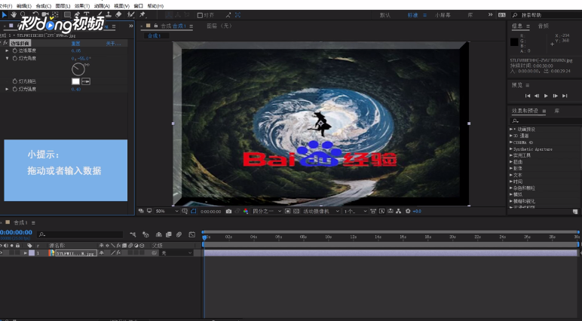This screenshot has height=321, width=582.
Task: Click the snapshot camera icon
Action: pos(228,211)
